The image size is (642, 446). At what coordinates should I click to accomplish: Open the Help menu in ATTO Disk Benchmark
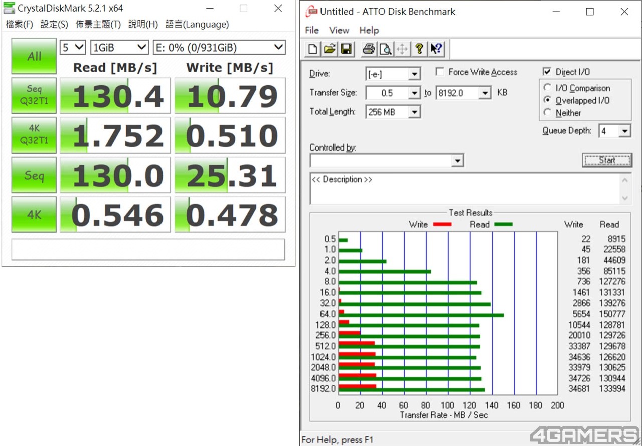(369, 30)
